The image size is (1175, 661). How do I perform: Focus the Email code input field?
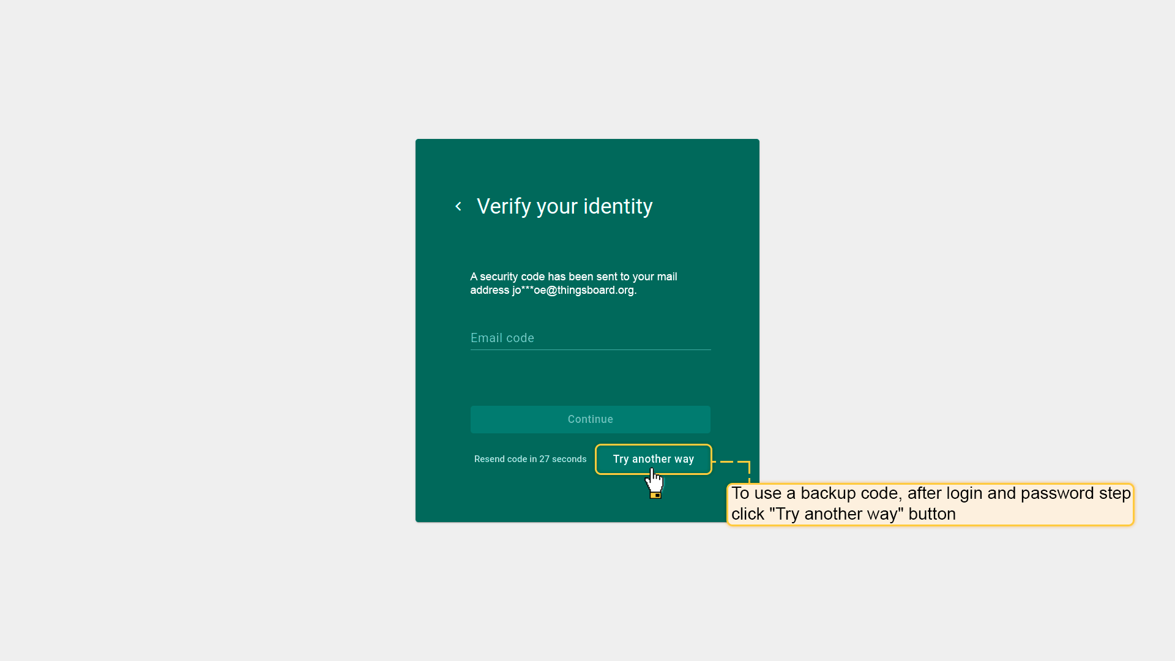coord(590,338)
